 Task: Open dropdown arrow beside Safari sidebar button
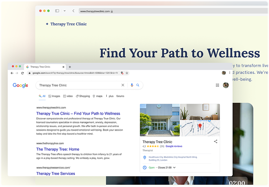pos(65,11)
